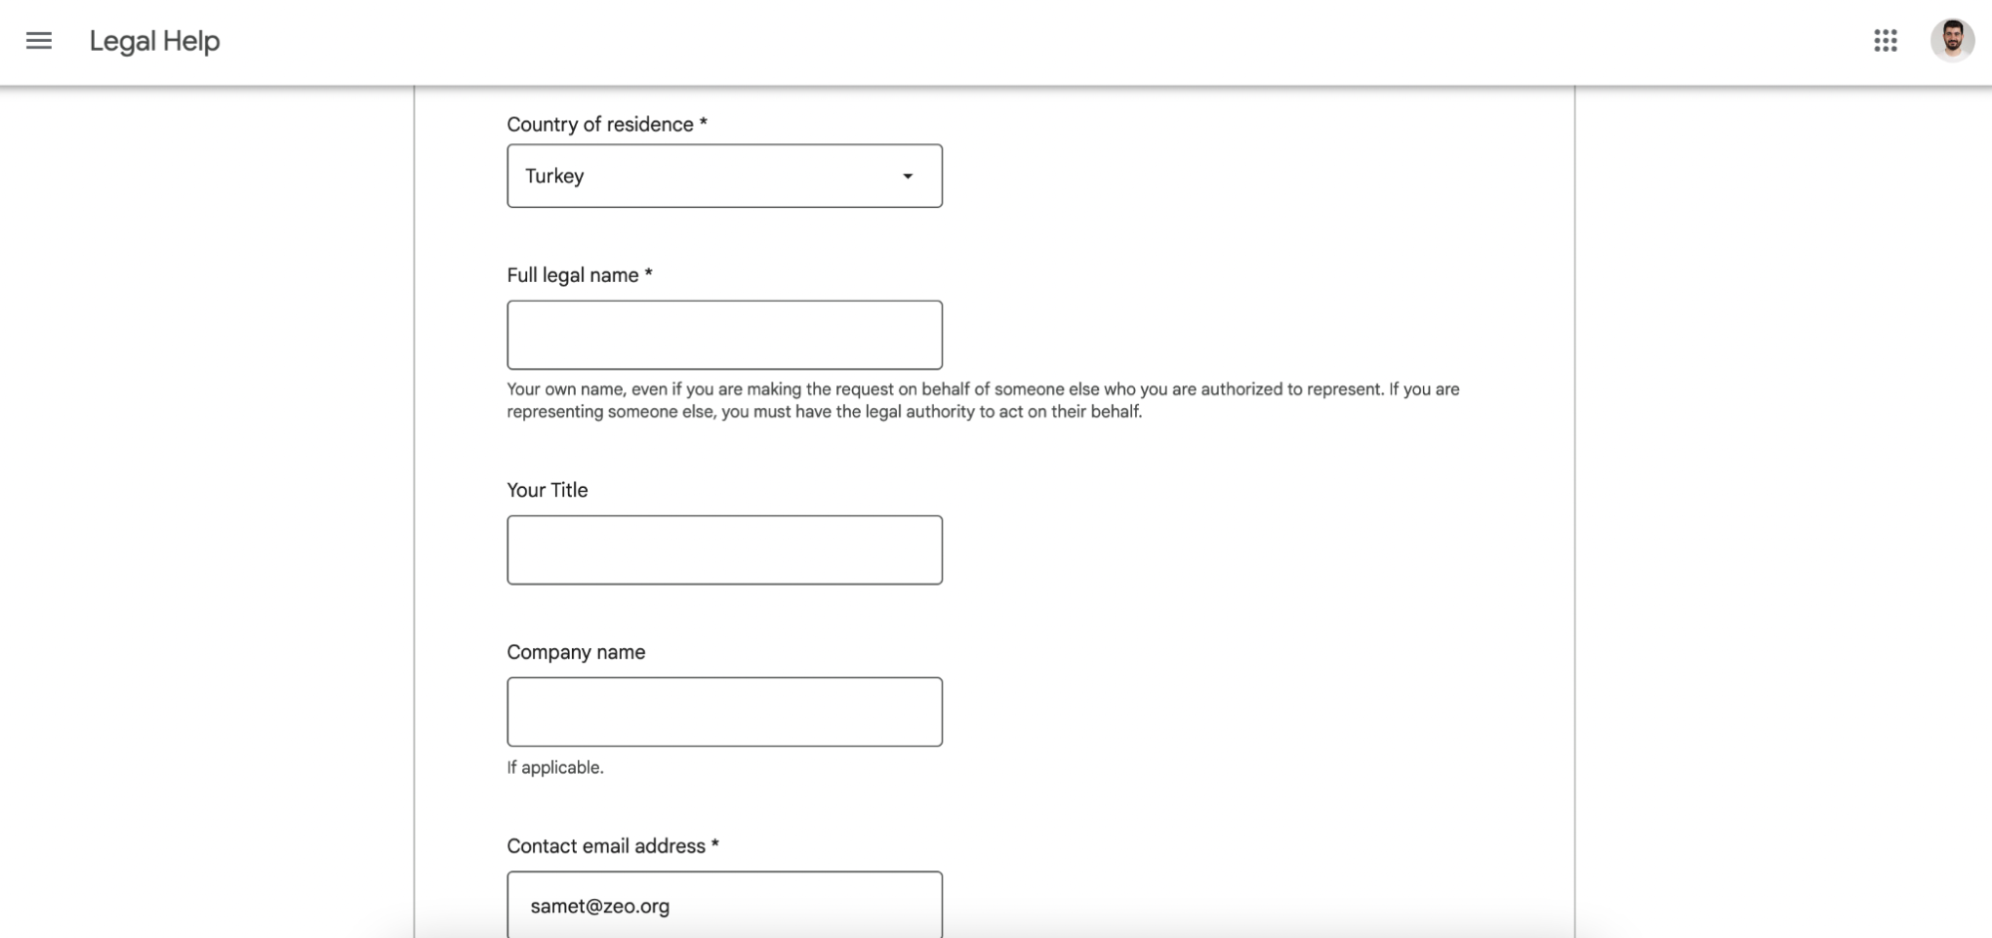Click the 'If applicable.' hint text
The height and width of the screenshot is (938, 1992).
tap(555, 768)
